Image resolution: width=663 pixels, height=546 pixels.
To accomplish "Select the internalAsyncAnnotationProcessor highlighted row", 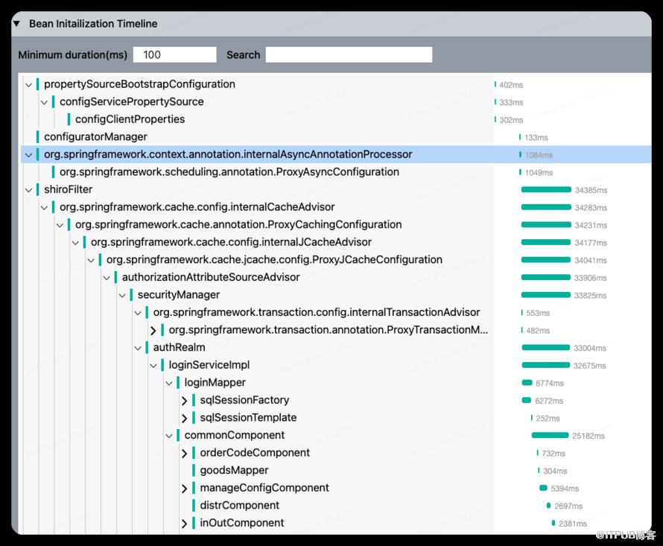I will coord(336,154).
